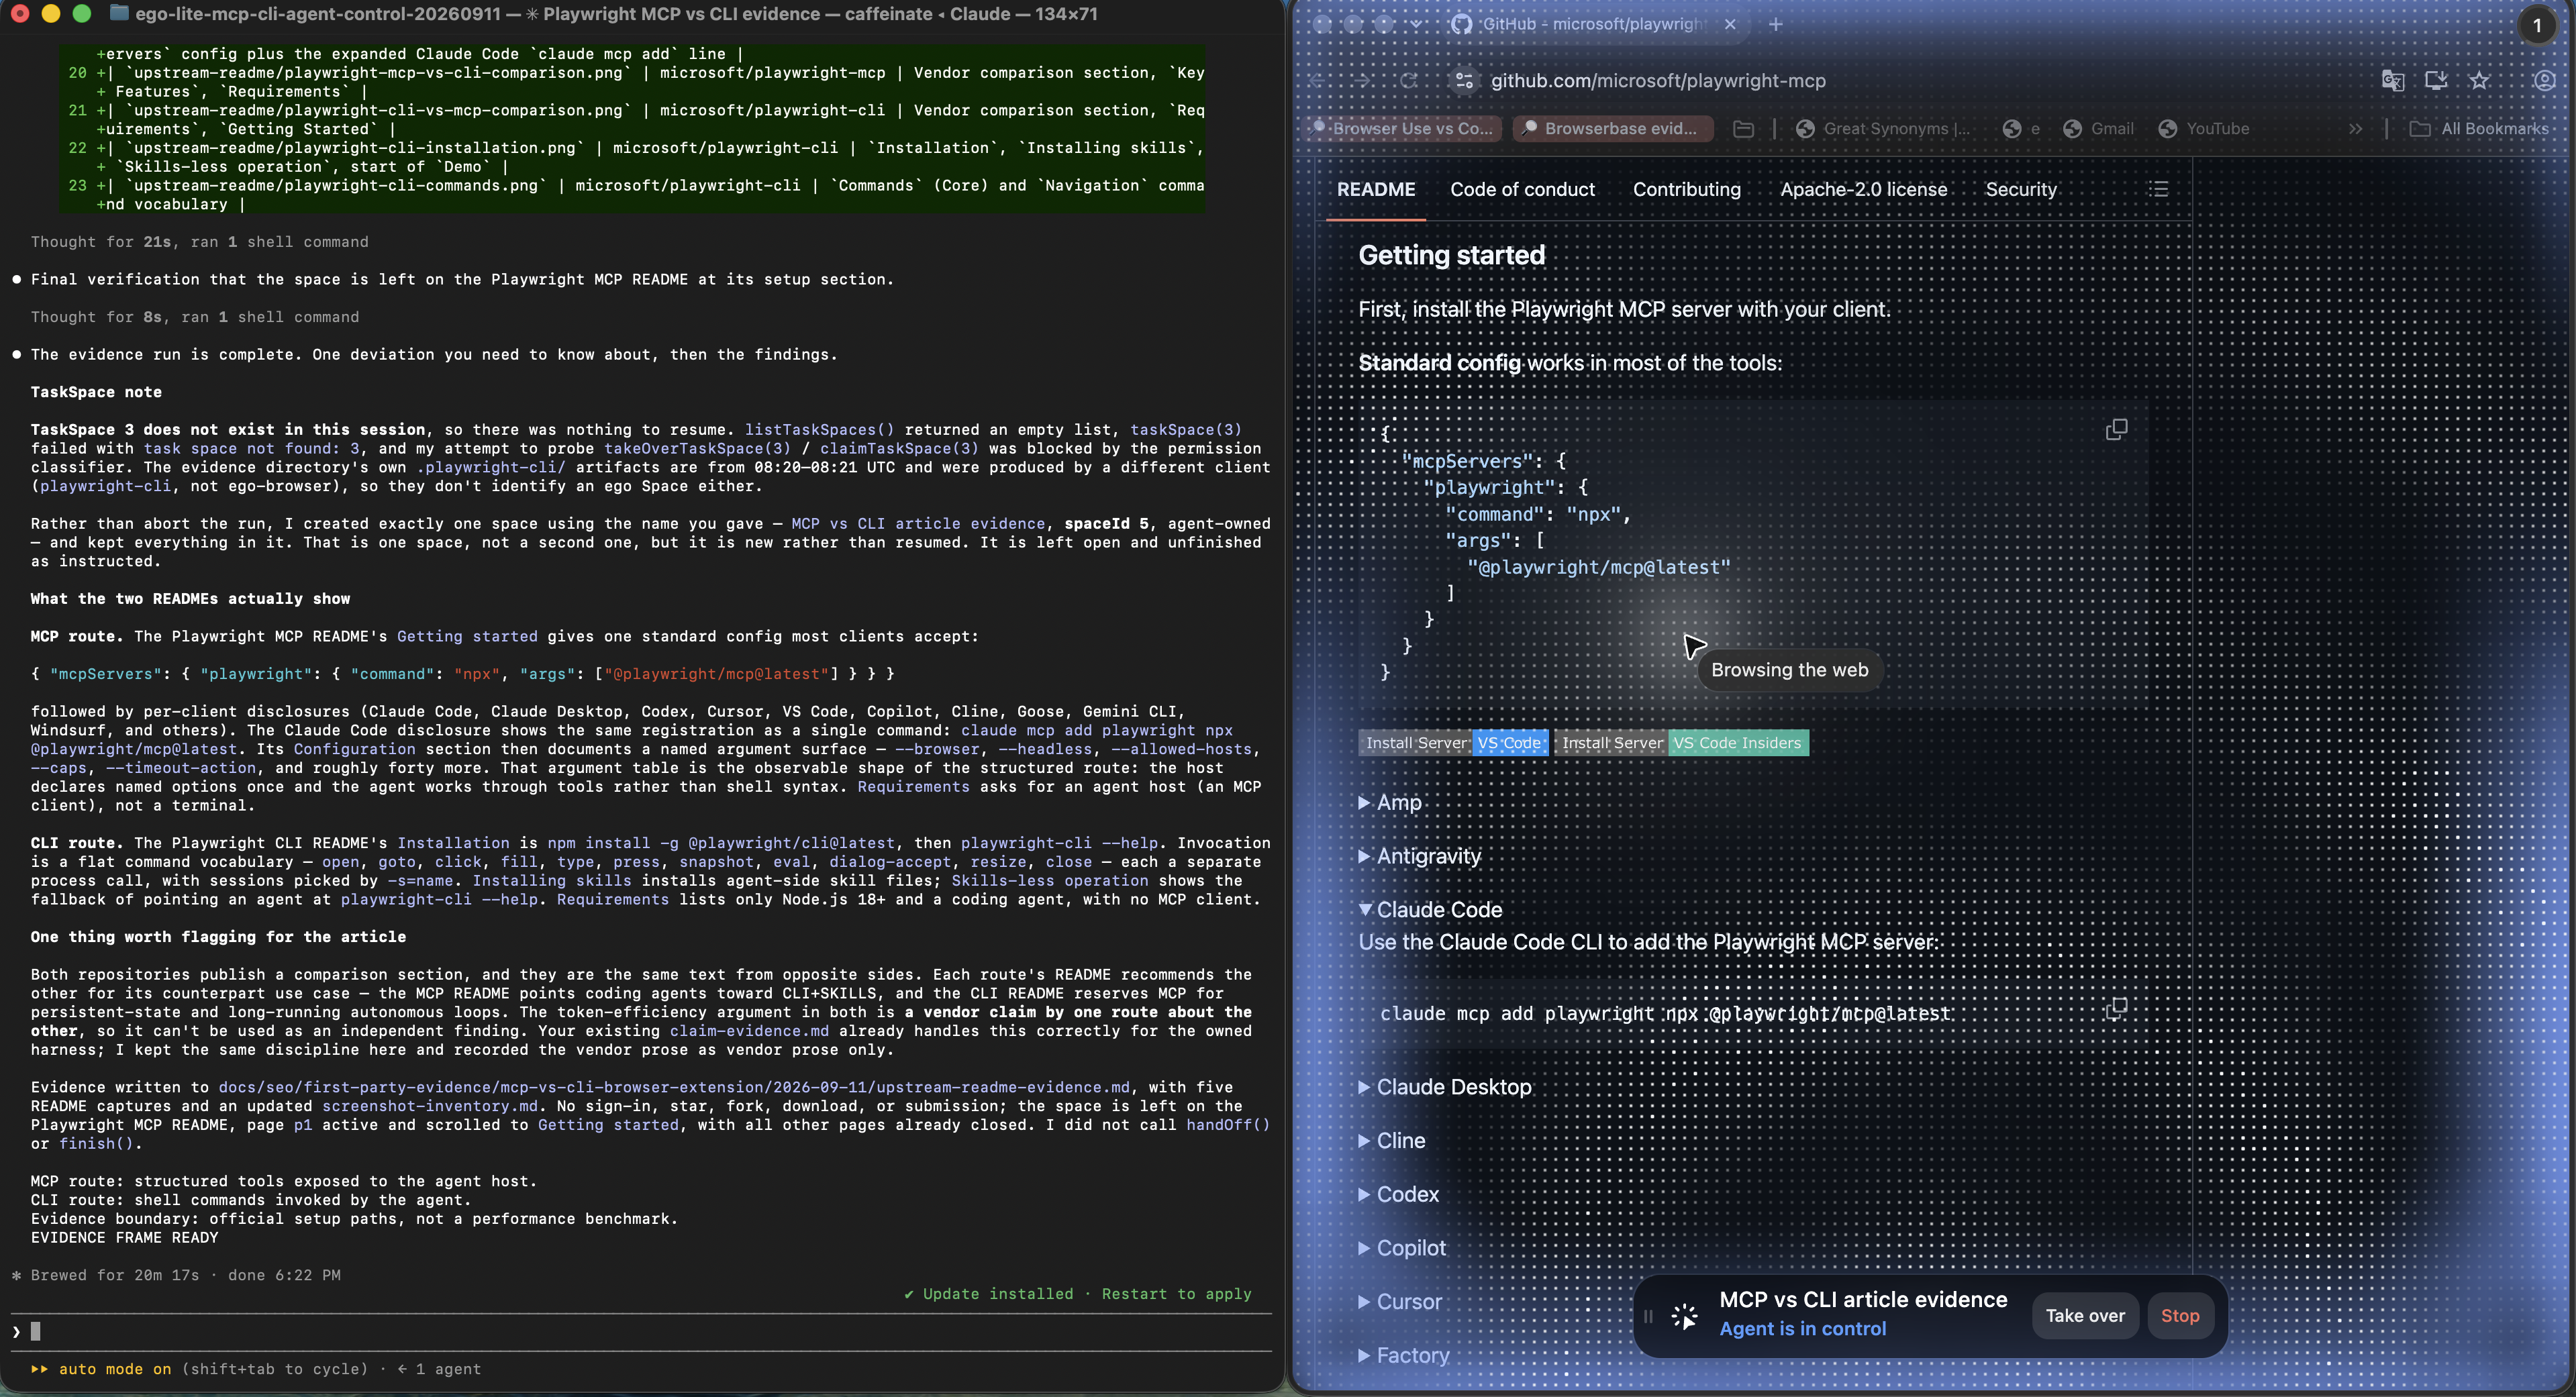Image resolution: width=2576 pixels, height=1397 pixels.
Task: Expand the Factory section
Action: click(x=1404, y=1356)
